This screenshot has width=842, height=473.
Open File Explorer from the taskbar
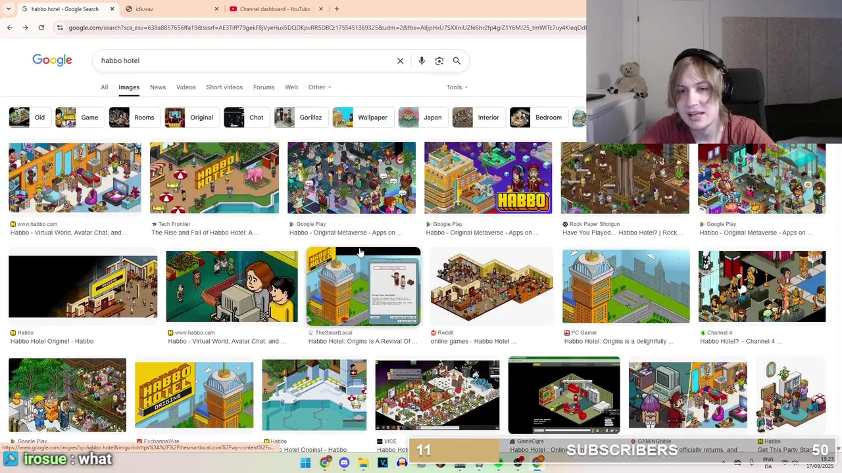point(363,463)
